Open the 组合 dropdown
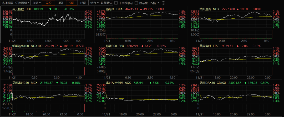The height and width of the screenshot is (117, 284). click(94, 3)
